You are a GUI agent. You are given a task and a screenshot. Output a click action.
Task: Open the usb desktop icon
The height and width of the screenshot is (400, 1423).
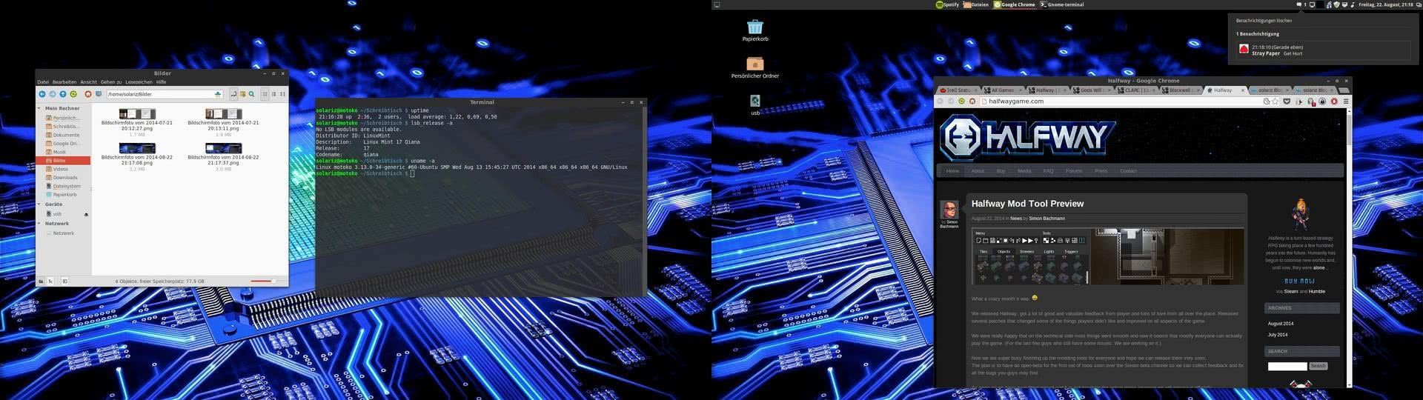[x=755, y=104]
